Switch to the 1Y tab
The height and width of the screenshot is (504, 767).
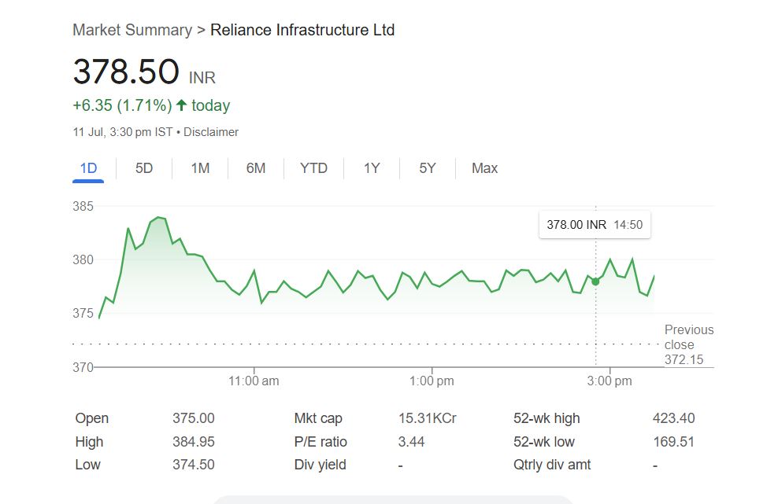[372, 168]
